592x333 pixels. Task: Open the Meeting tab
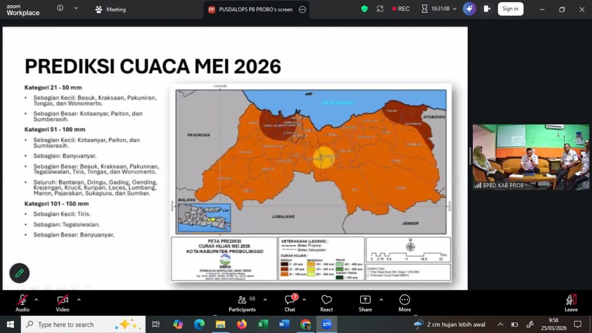point(111,9)
